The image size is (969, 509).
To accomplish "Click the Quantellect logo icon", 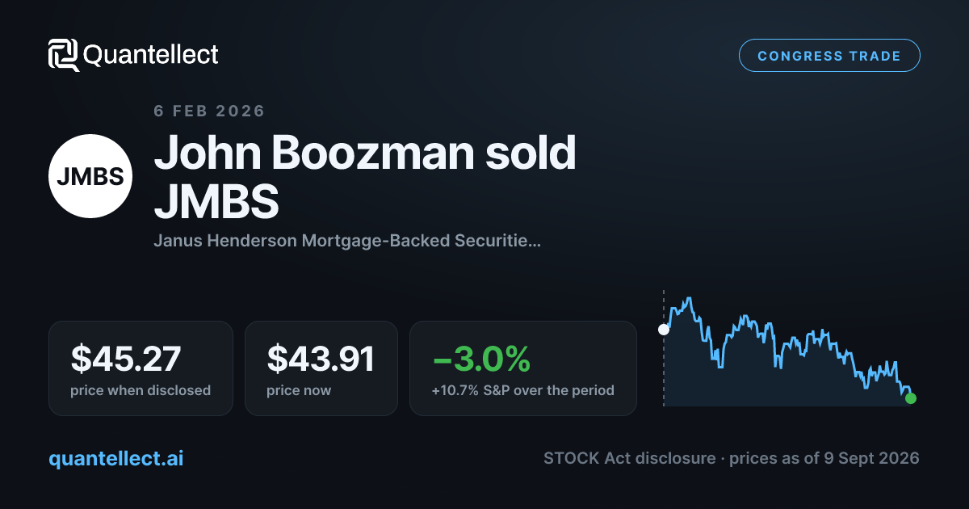I will [x=64, y=55].
